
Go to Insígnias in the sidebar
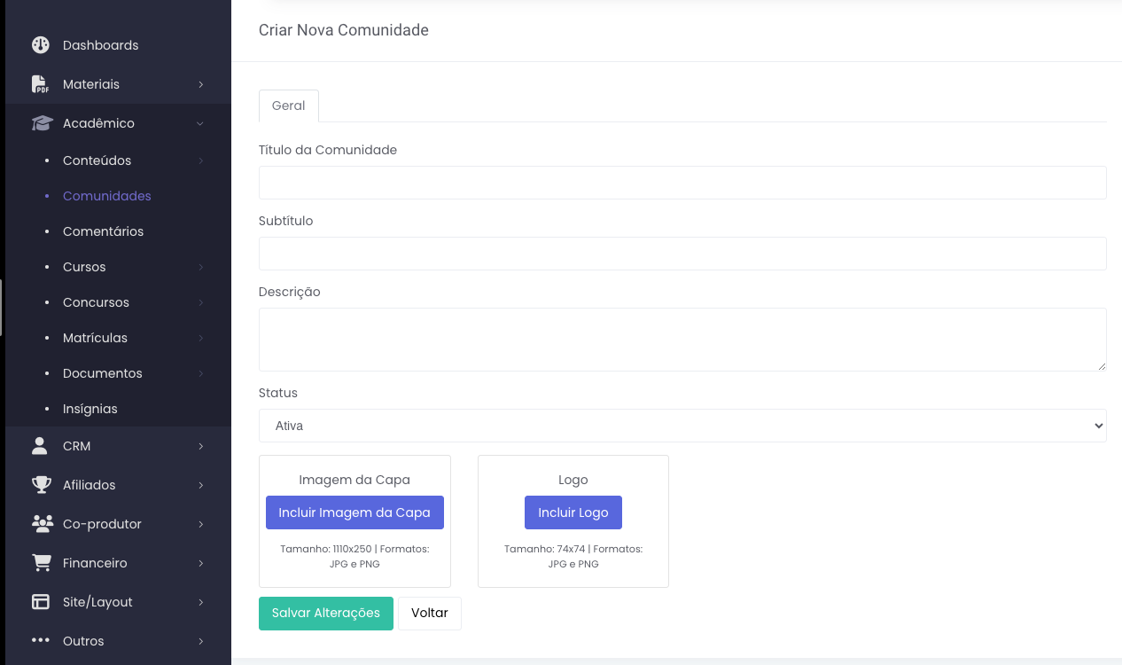90,409
